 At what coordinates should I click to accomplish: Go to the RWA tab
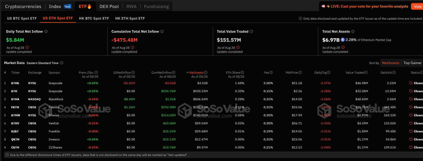tap(131, 7)
